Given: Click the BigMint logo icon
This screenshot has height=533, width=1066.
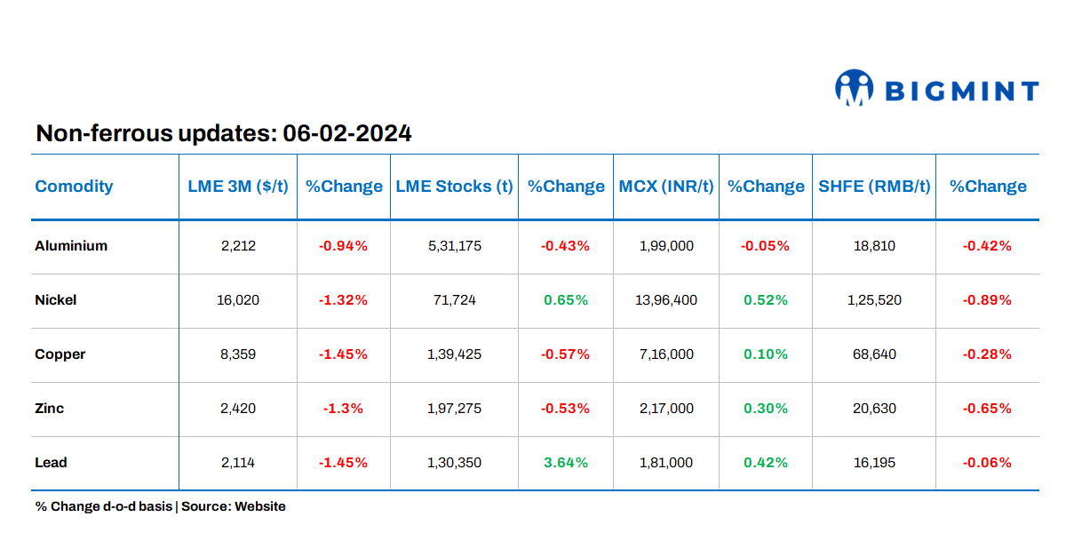Looking at the screenshot, I should [x=855, y=90].
